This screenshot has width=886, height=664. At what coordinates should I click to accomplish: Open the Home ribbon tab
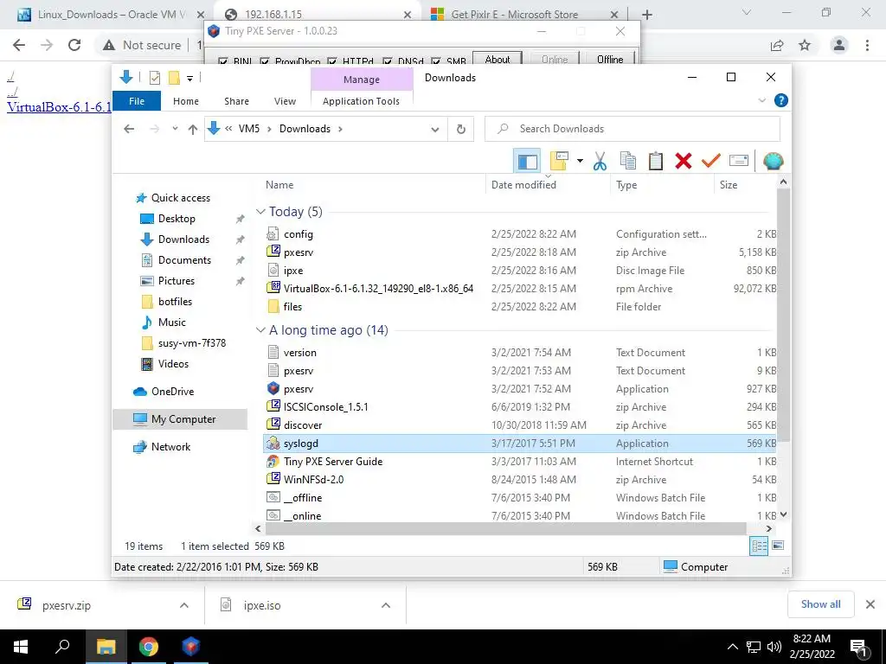click(x=186, y=101)
